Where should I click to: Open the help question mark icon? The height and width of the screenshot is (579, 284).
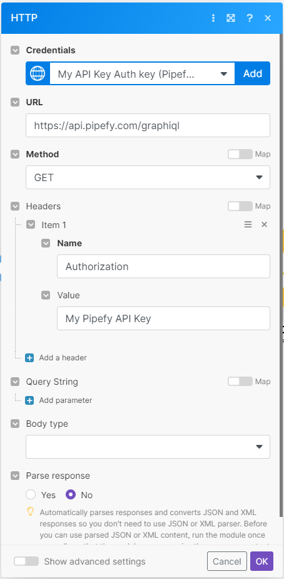pyautogui.click(x=250, y=18)
